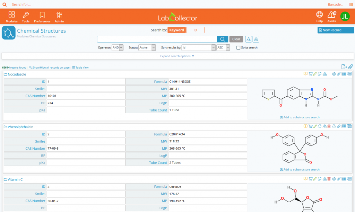Delete the Vitamin C record
This screenshot has height=212, width=355.
pos(329,179)
